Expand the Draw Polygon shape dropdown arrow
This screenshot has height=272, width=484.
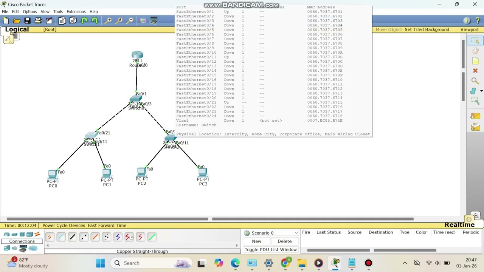pos(481,91)
